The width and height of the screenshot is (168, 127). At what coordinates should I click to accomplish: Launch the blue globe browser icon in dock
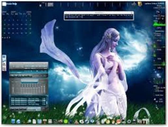(19, 121)
